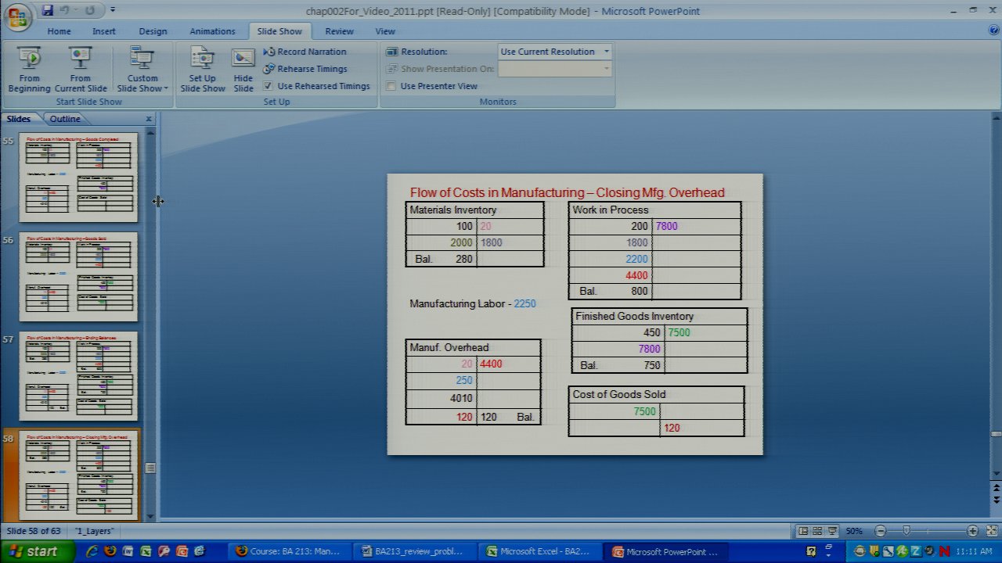Open the Windows start menu
The width and height of the screenshot is (1002, 563).
pyautogui.click(x=33, y=551)
